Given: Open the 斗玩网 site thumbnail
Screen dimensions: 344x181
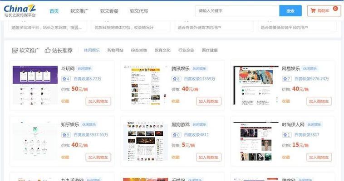Looking at the screenshot, I should point(35,85).
